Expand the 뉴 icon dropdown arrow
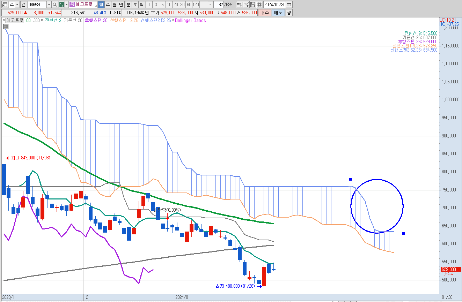462x302 pixels. tap(66, 5)
